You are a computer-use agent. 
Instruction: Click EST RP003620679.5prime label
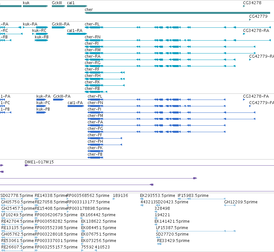[x=56, y=215]
